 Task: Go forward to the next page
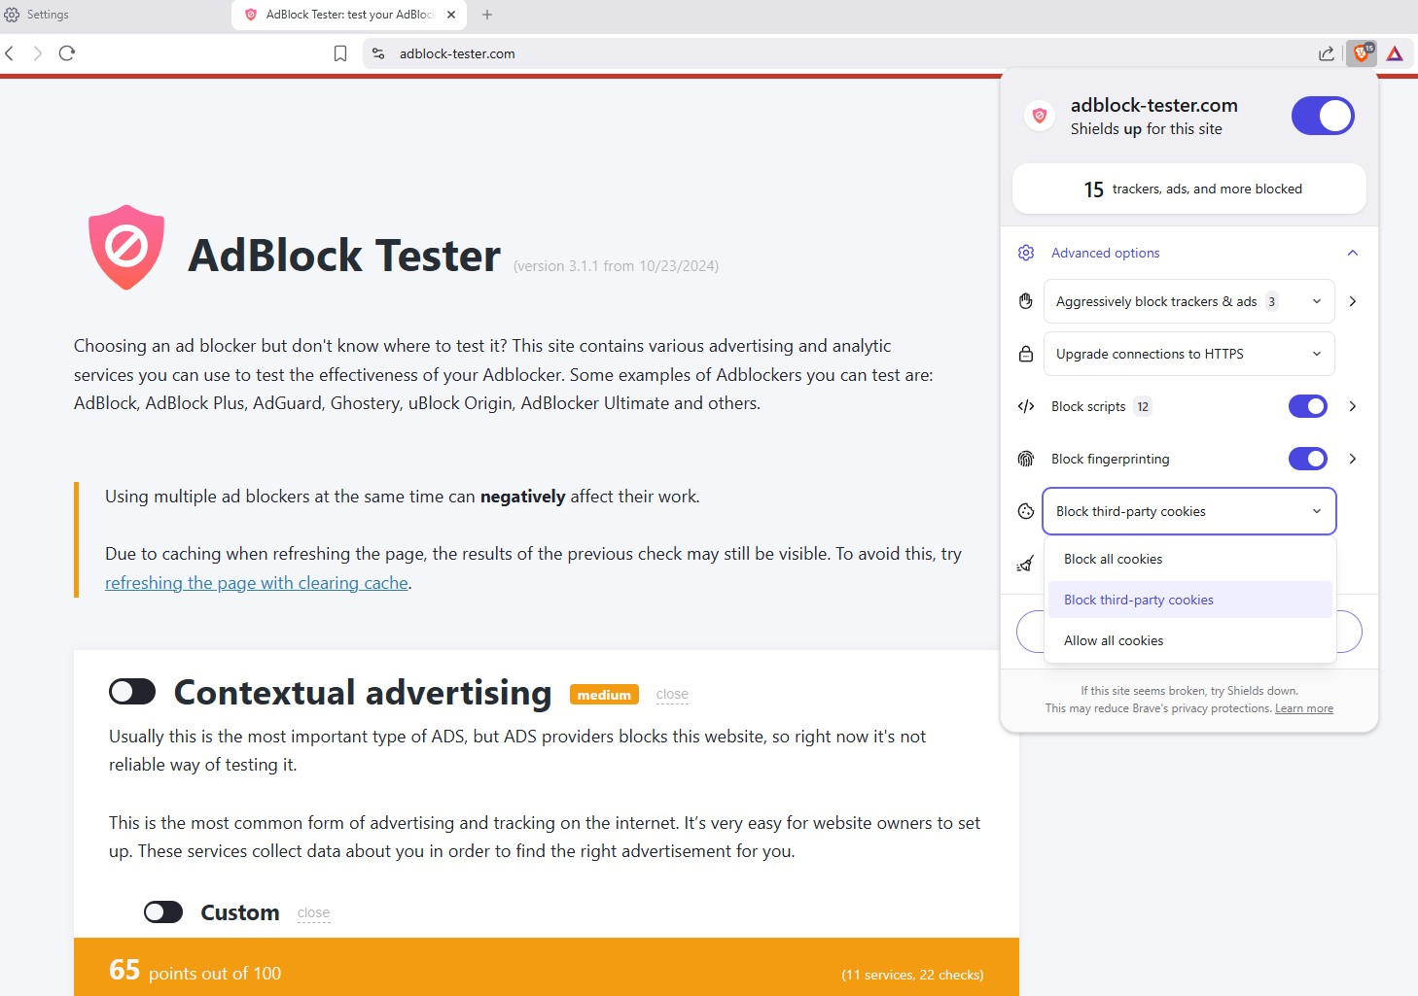38,53
